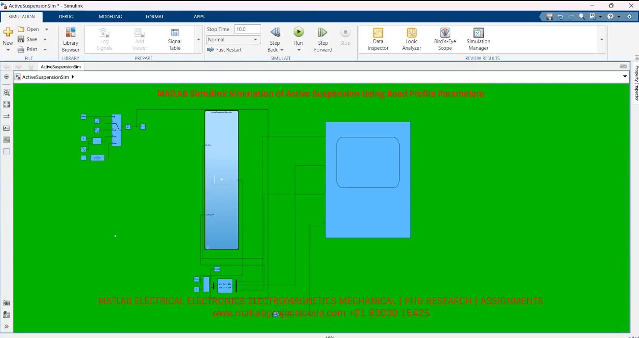Viewport: 639px width, 338px height.
Task: Switch to the MODELING ribbon tab
Action: click(110, 16)
